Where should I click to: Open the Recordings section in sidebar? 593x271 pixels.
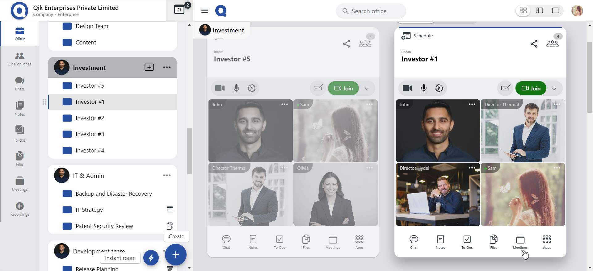point(20,209)
